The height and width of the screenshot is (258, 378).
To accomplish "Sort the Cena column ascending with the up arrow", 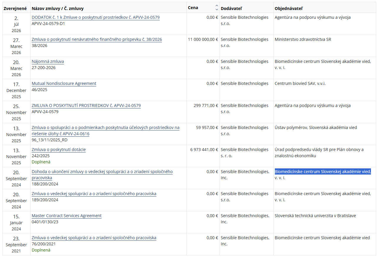I will (217, 6).
